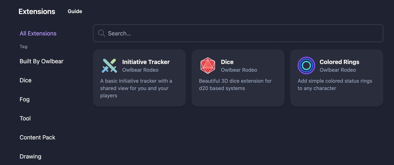
Task: Click the magnifying glass search icon
Action: point(101,33)
